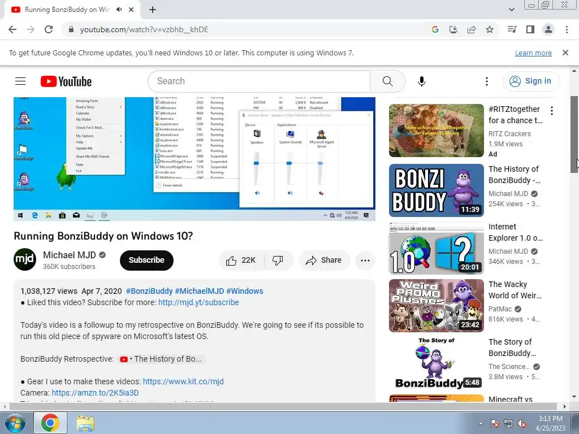
Task: Reload the YouTube page
Action: click(49, 29)
